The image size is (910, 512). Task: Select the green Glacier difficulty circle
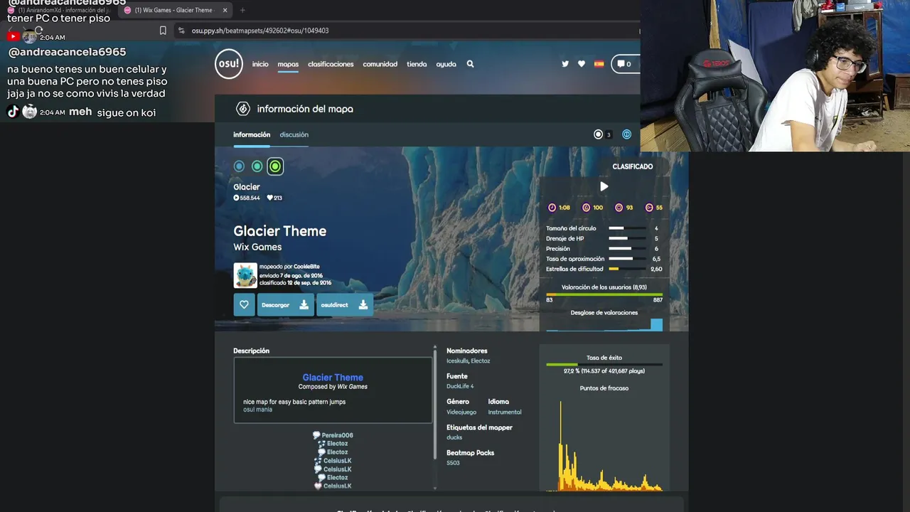(275, 166)
